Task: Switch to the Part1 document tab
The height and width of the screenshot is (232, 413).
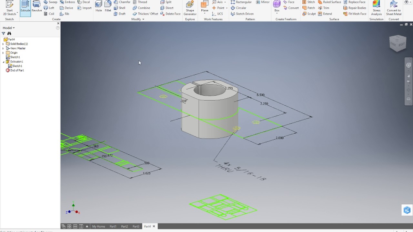Action: (x=113, y=226)
